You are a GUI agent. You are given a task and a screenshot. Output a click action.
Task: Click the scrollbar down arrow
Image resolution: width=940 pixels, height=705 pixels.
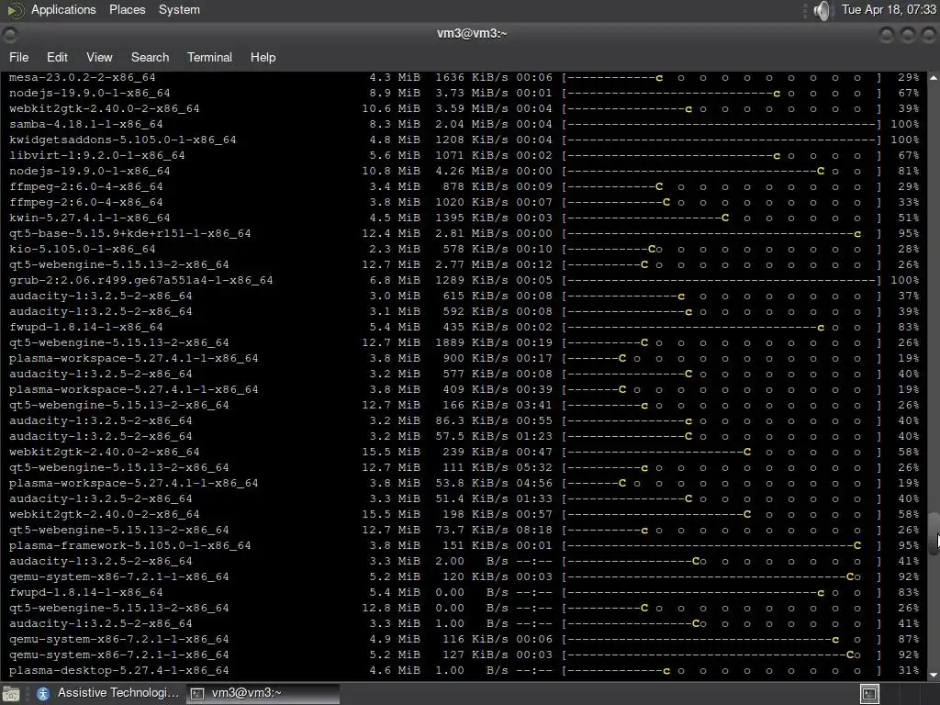934,675
